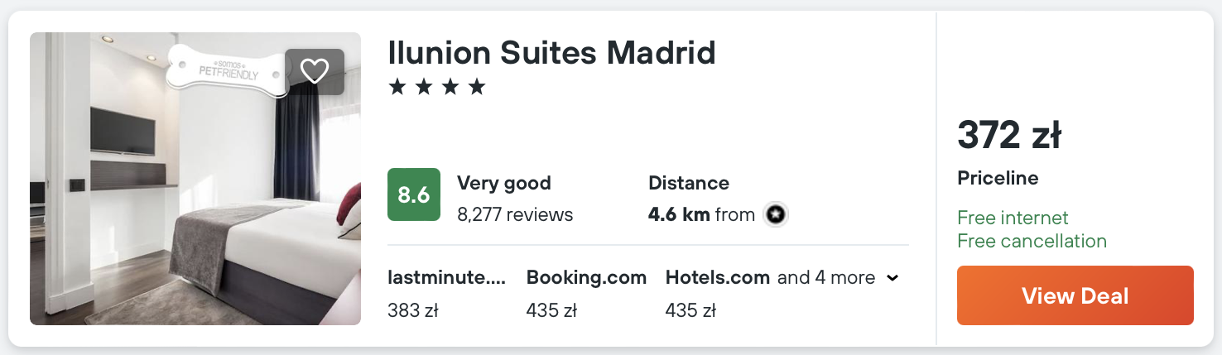Click the Free internet perk label
Viewport: 1222px width, 355px height.
click(1013, 218)
